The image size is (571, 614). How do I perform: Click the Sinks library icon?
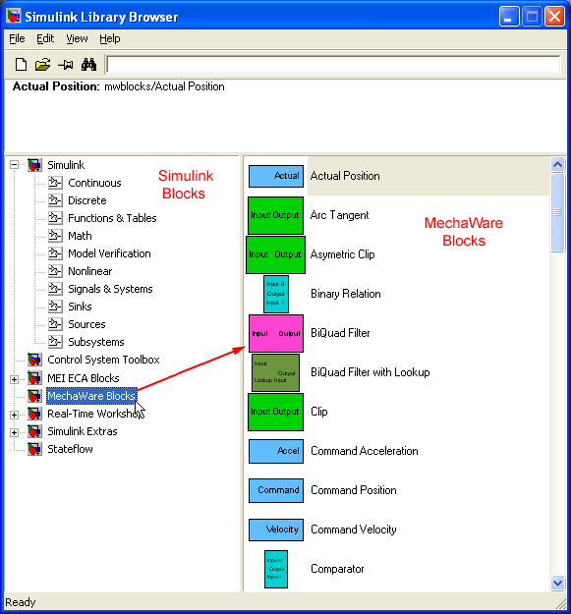[55, 307]
